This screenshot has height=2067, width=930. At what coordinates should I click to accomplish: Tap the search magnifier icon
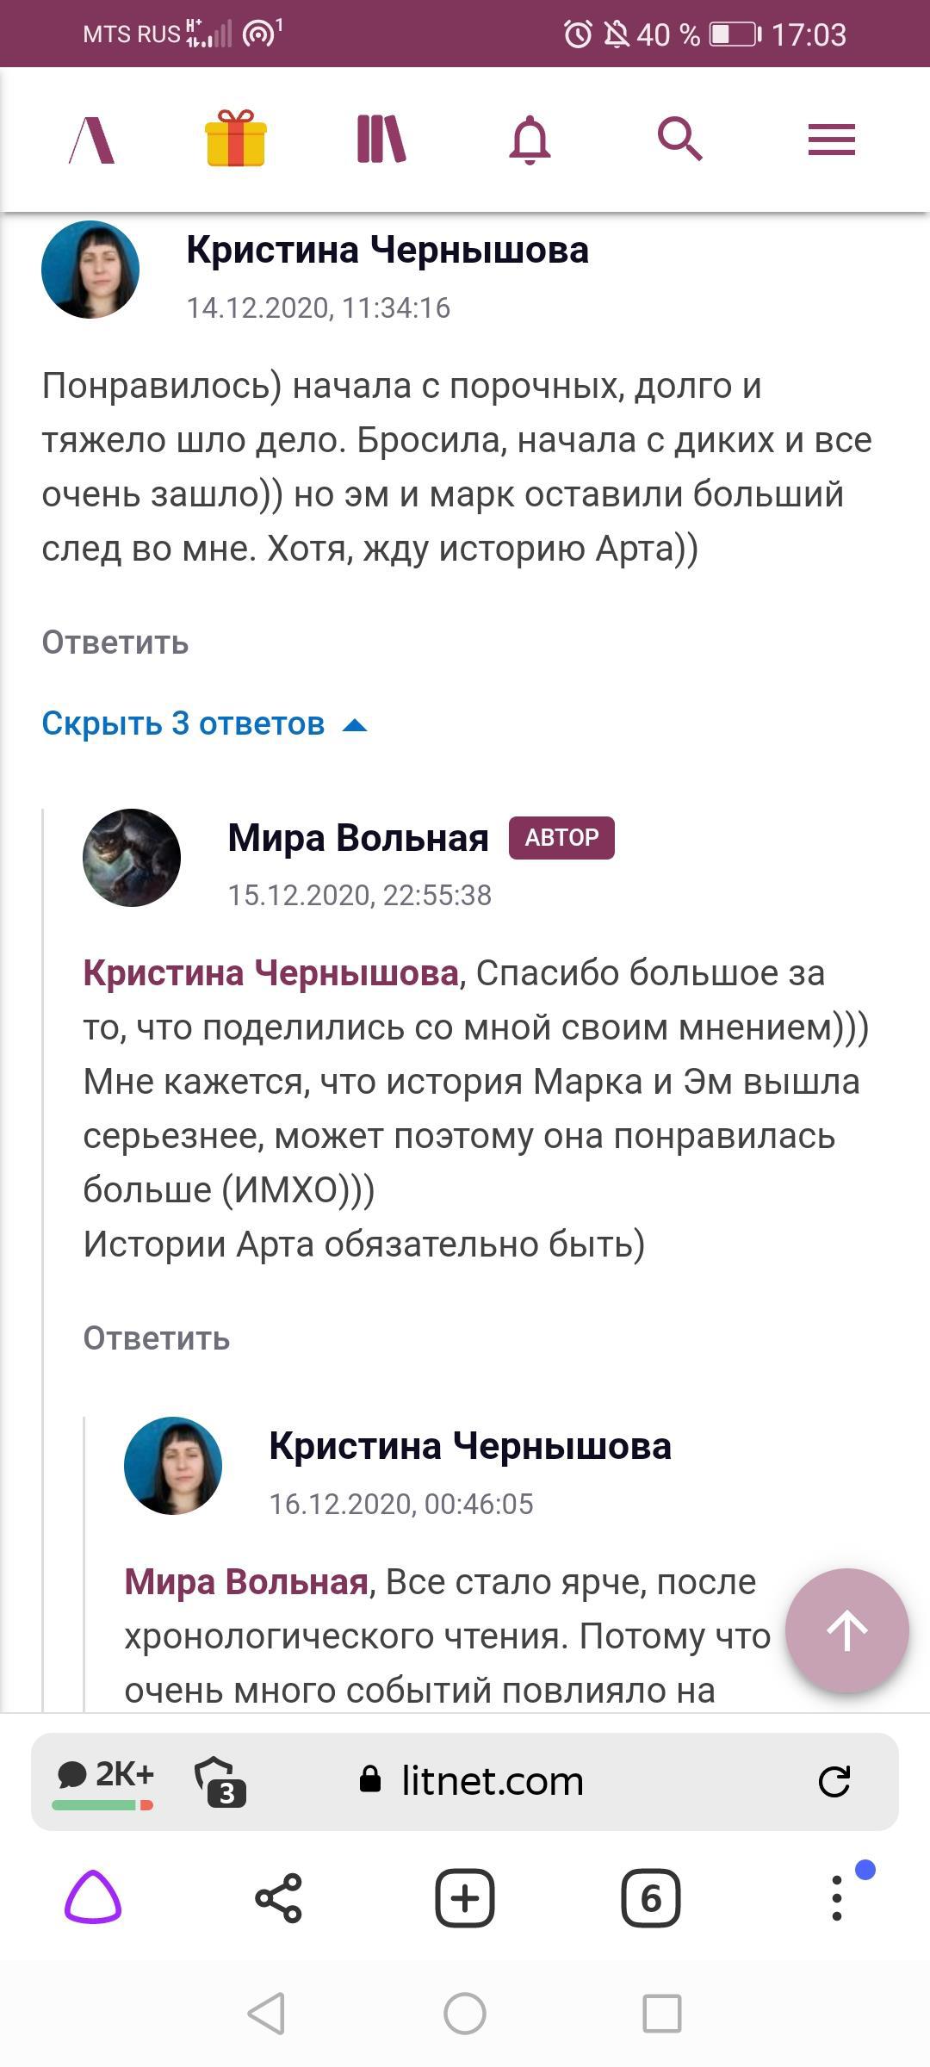[x=680, y=140]
